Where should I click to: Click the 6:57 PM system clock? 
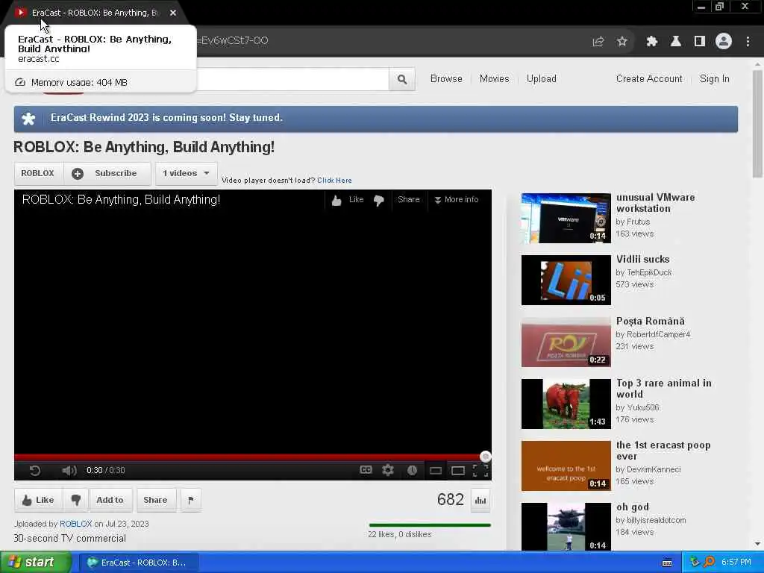click(736, 563)
